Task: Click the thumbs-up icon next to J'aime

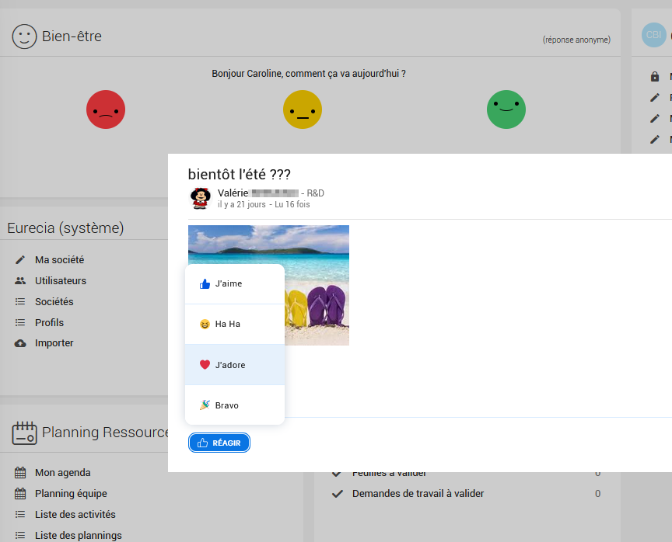Action: [x=205, y=283]
